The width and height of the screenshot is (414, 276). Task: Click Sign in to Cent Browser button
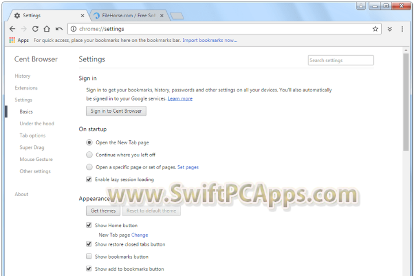click(x=116, y=111)
